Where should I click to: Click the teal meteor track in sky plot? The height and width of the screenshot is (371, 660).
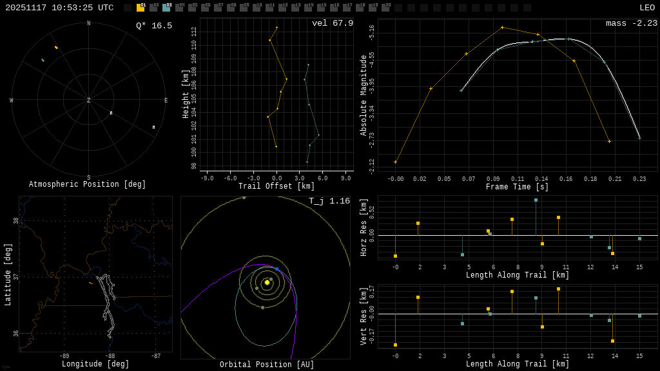click(43, 60)
